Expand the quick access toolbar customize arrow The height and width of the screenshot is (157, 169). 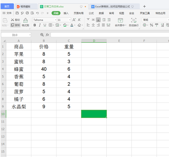48,13
